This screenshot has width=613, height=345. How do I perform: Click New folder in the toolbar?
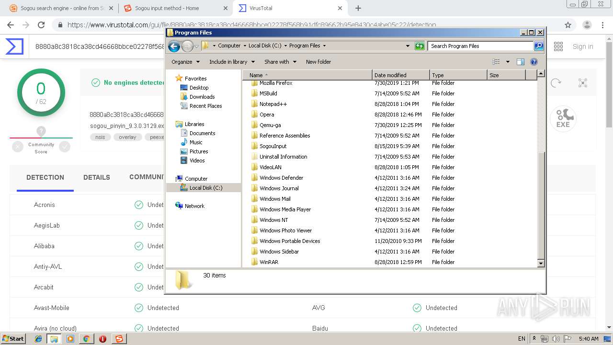click(x=318, y=62)
